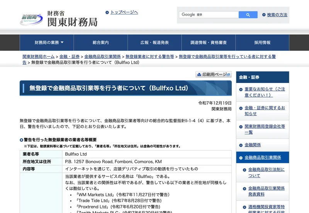Click the 金融・証券 sidebar header
This screenshot has height=213, width=309.
[263, 77]
